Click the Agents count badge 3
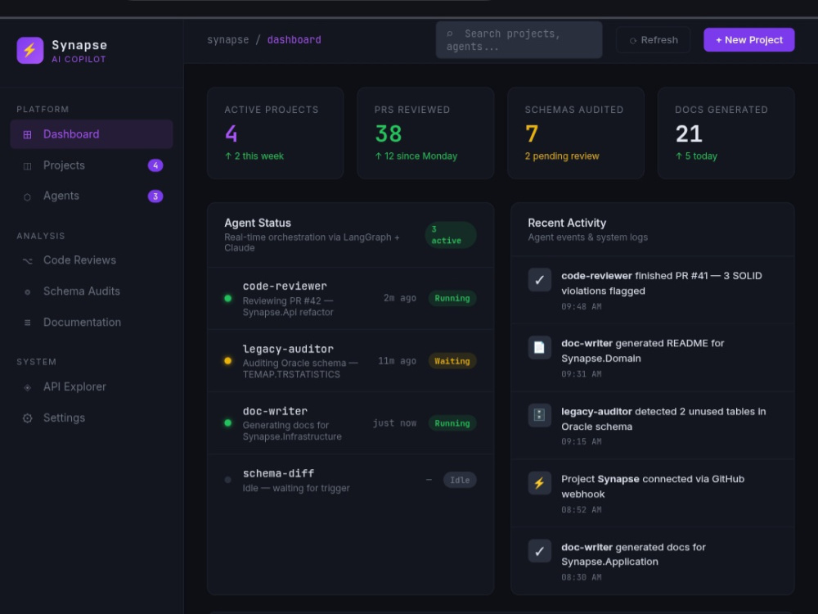Viewport: 818px width, 614px height. coord(155,196)
